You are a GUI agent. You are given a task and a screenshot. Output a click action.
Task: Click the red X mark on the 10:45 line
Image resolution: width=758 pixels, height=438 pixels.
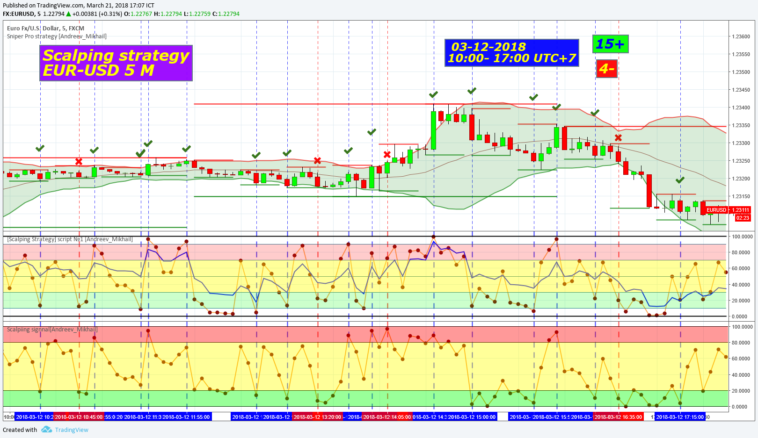coord(79,162)
